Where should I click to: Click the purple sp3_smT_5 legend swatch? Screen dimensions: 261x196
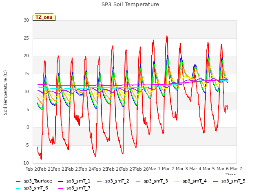216,181
